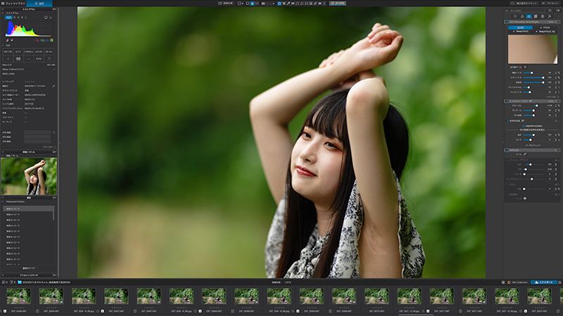
Task: Collapse the Advanced History section
Action: pyautogui.click(x=3, y=202)
